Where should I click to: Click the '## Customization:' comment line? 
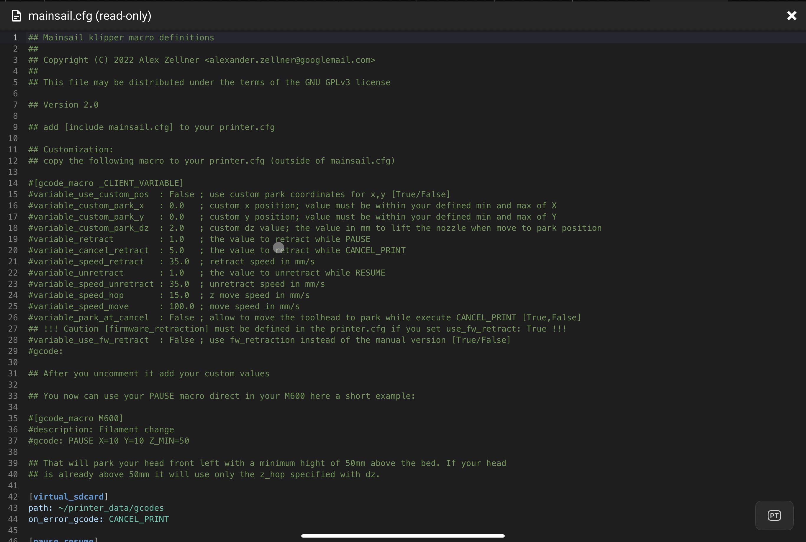[71, 150]
